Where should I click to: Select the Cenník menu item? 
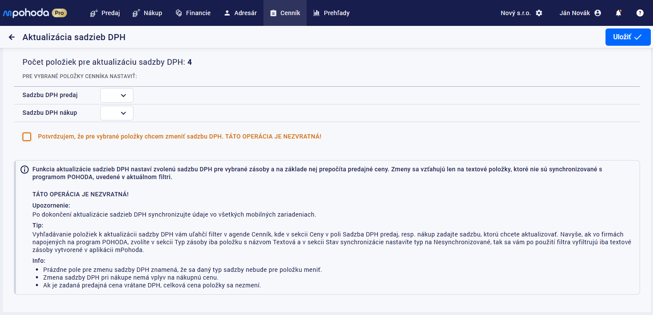tap(285, 13)
